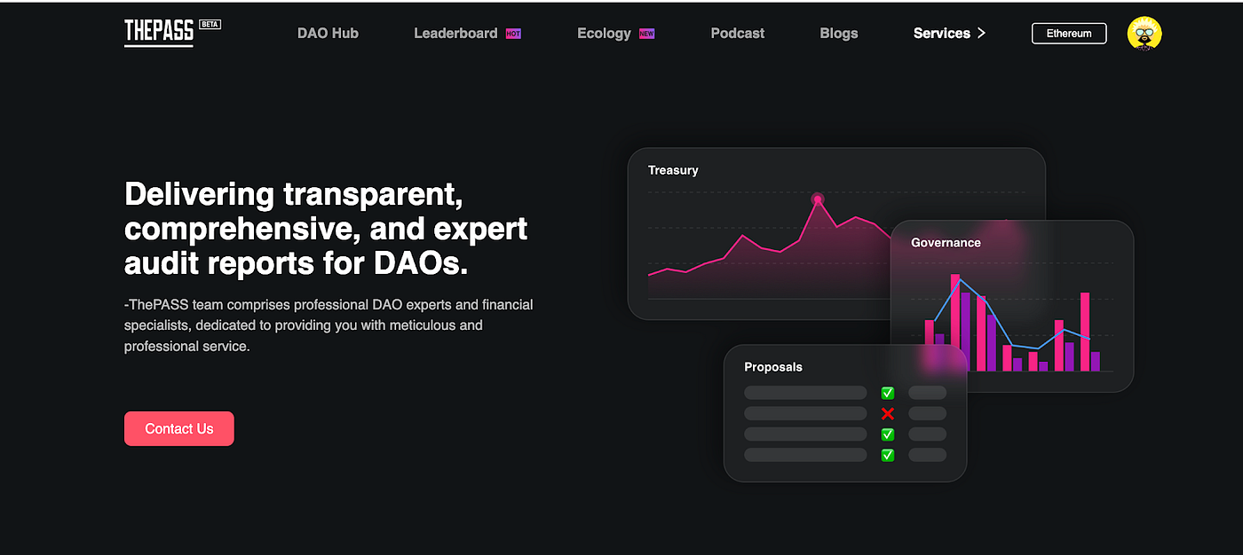Click the BETA badge beside logo
Viewport: 1243px width, 555px height.
pos(210,25)
